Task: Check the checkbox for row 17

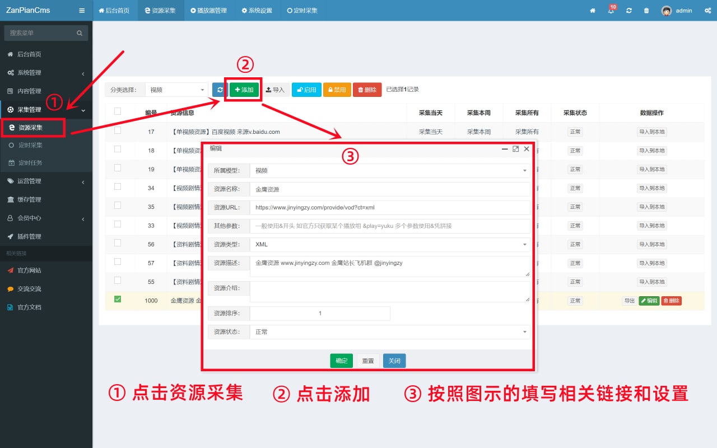Action: pyautogui.click(x=118, y=130)
